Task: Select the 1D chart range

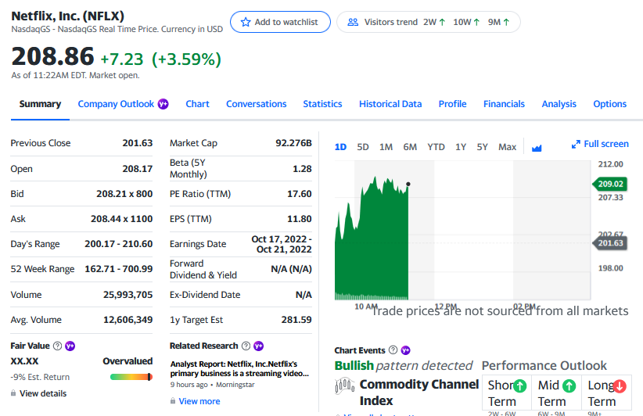Action: [x=340, y=147]
